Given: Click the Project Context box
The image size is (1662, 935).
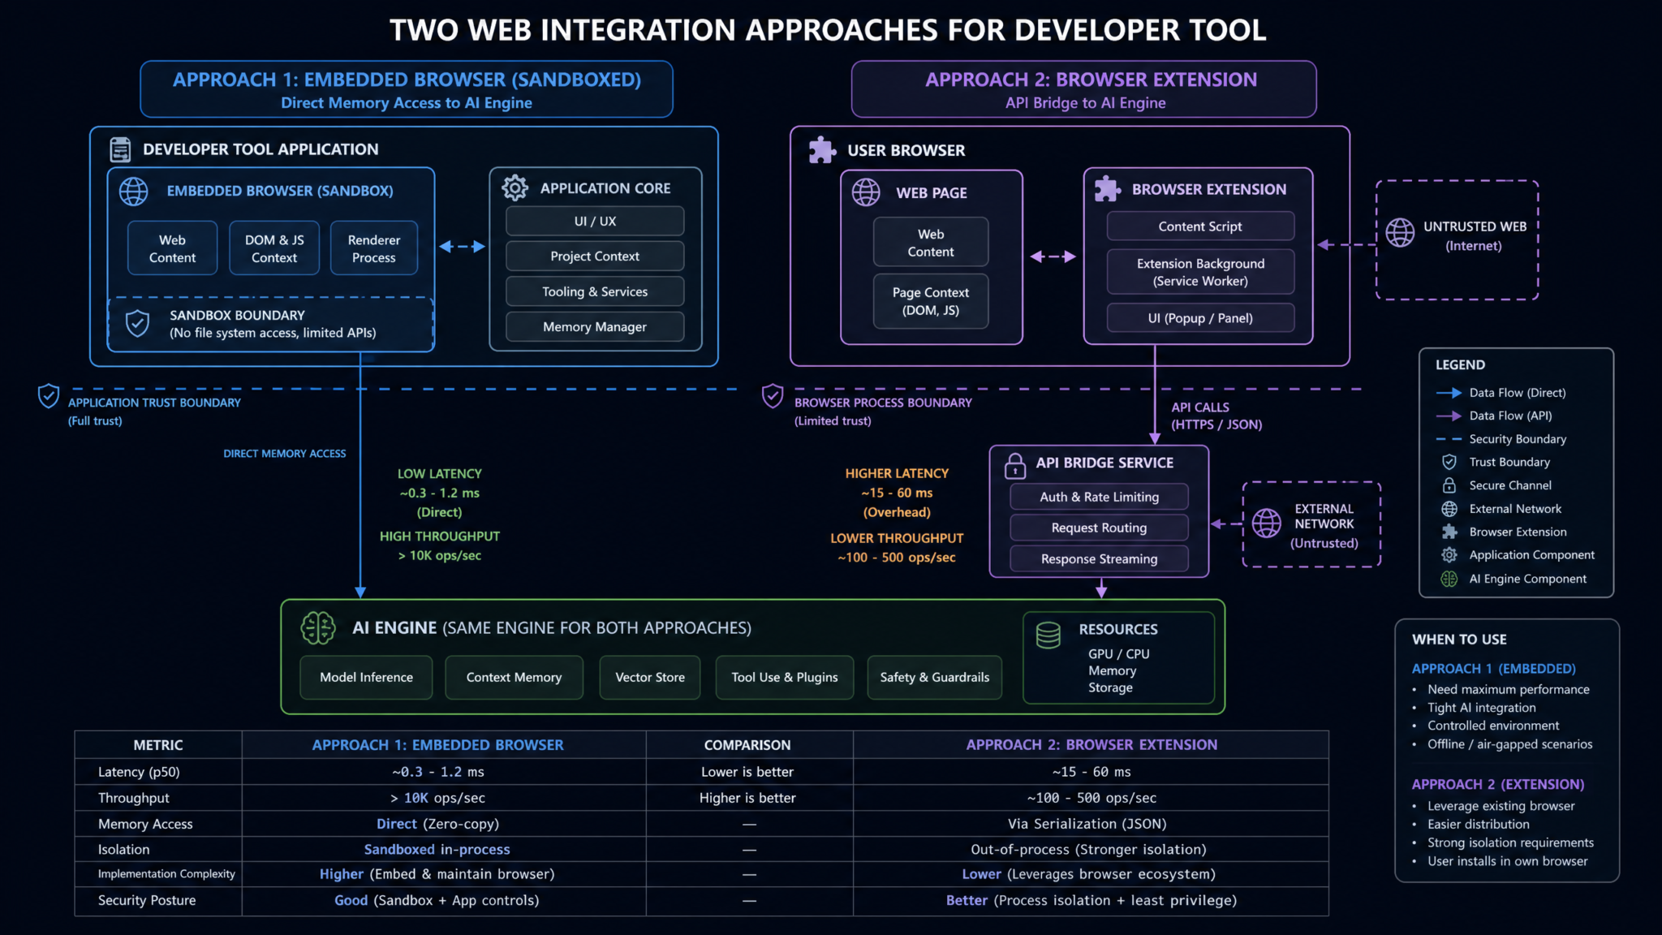Looking at the screenshot, I should 595,256.
